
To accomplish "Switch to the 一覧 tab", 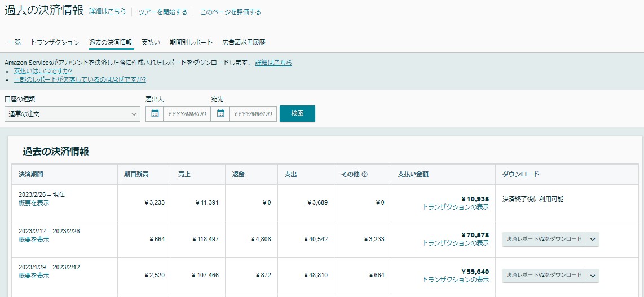I will click(15, 42).
